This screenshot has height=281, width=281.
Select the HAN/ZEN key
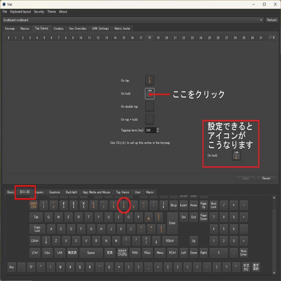(34, 205)
